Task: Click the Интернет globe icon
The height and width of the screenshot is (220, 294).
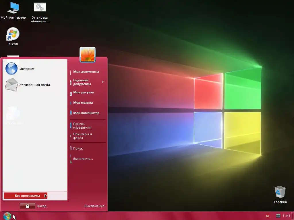Action: (11, 69)
